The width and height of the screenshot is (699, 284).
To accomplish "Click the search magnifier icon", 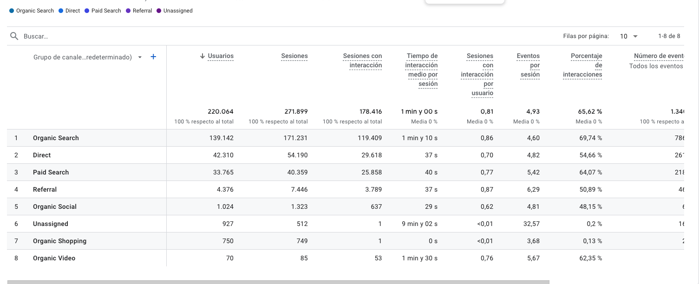I will coord(14,36).
